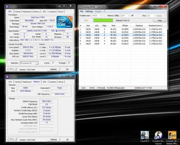Open the ? help menu in LinX
Screen dimensions: 180x145
pos(104,11)
